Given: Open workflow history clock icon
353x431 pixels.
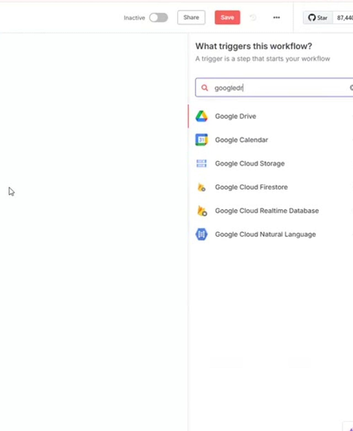Looking at the screenshot, I should tap(253, 18).
